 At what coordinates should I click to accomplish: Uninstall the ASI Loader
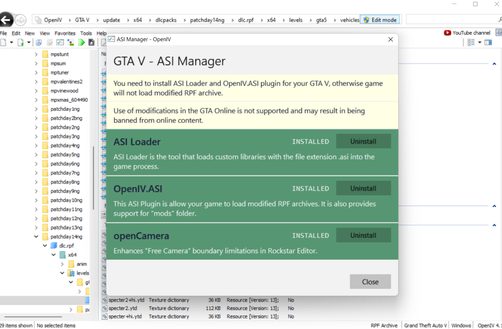point(363,141)
